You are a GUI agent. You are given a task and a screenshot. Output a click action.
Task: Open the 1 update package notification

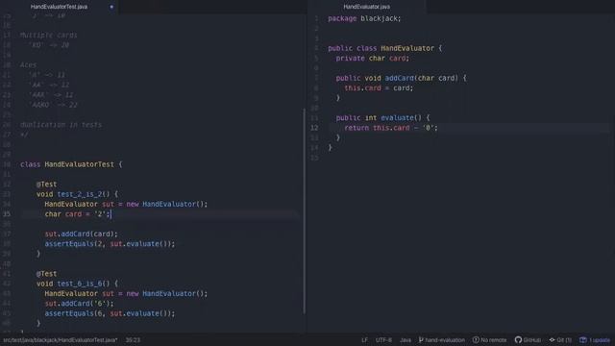click(x=595, y=340)
